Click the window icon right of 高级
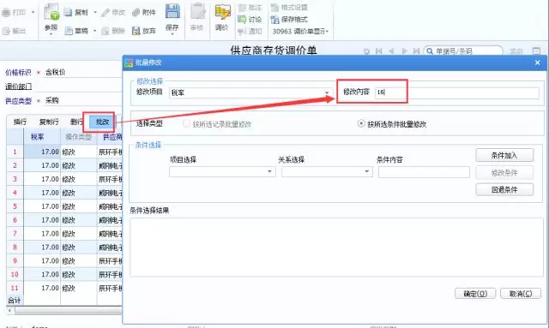This screenshot has height=328, width=549. coord(536,51)
